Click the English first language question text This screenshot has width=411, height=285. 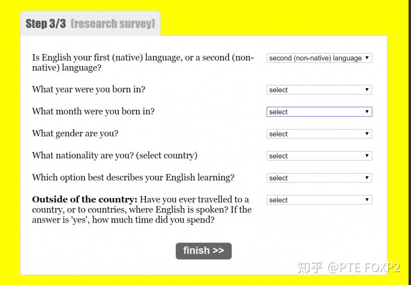tap(142, 63)
